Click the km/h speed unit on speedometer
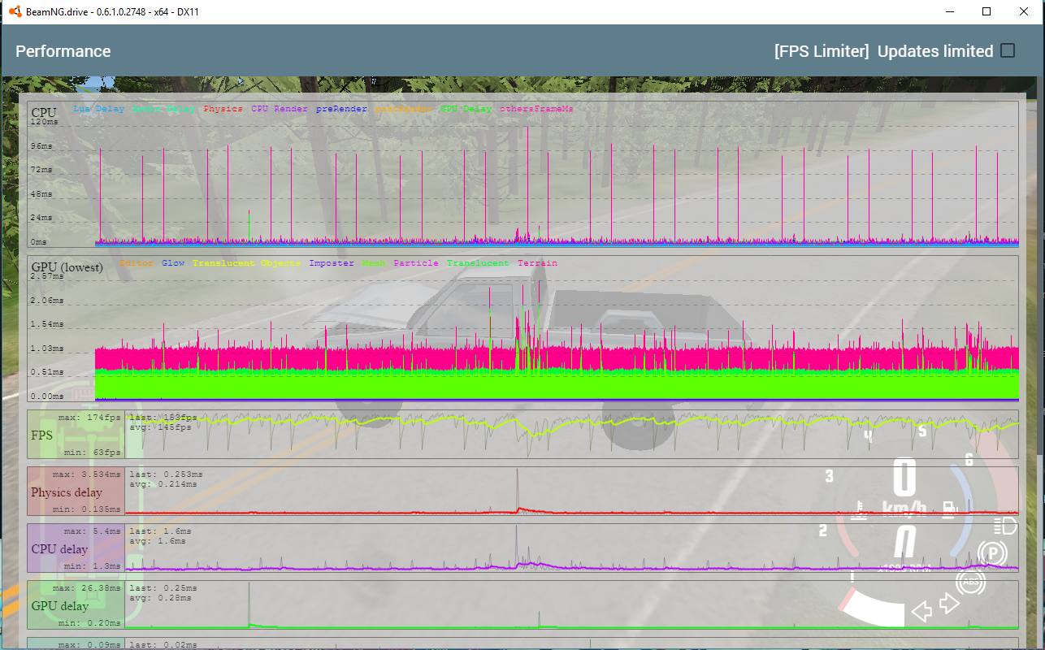The image size is (1045, 650). pos(904,509)
